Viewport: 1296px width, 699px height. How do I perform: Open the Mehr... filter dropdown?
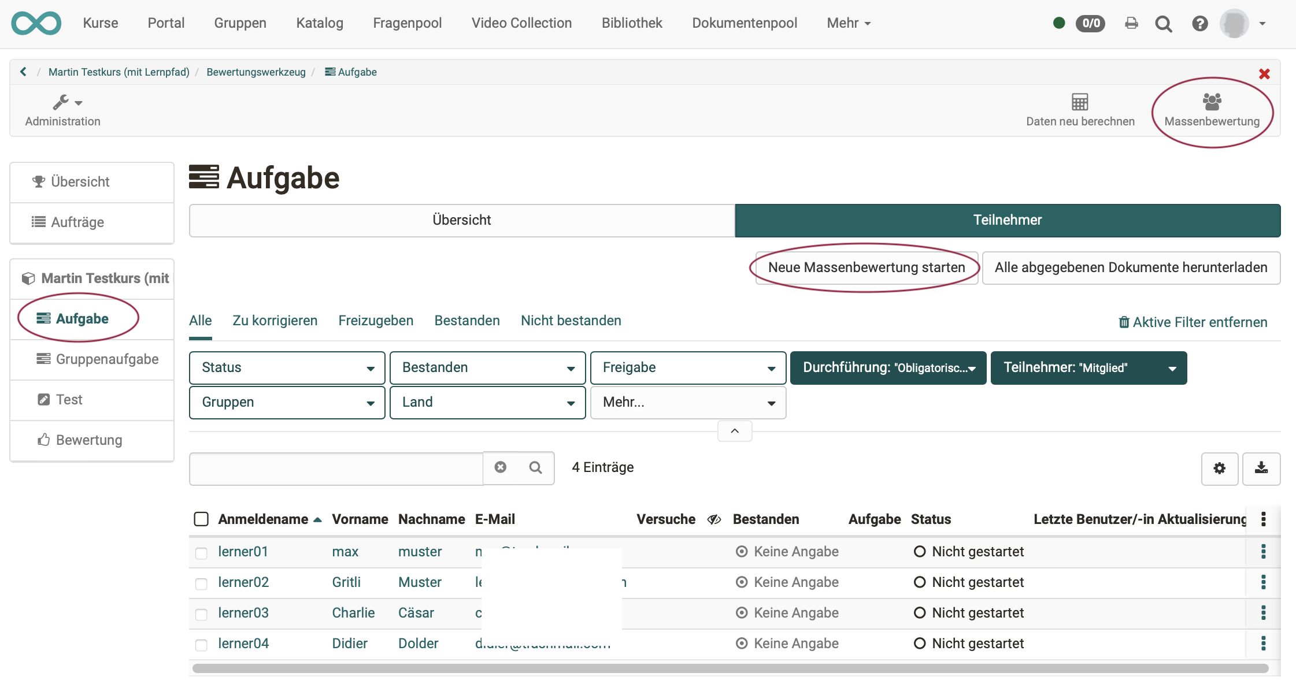(x=688, y=403)
